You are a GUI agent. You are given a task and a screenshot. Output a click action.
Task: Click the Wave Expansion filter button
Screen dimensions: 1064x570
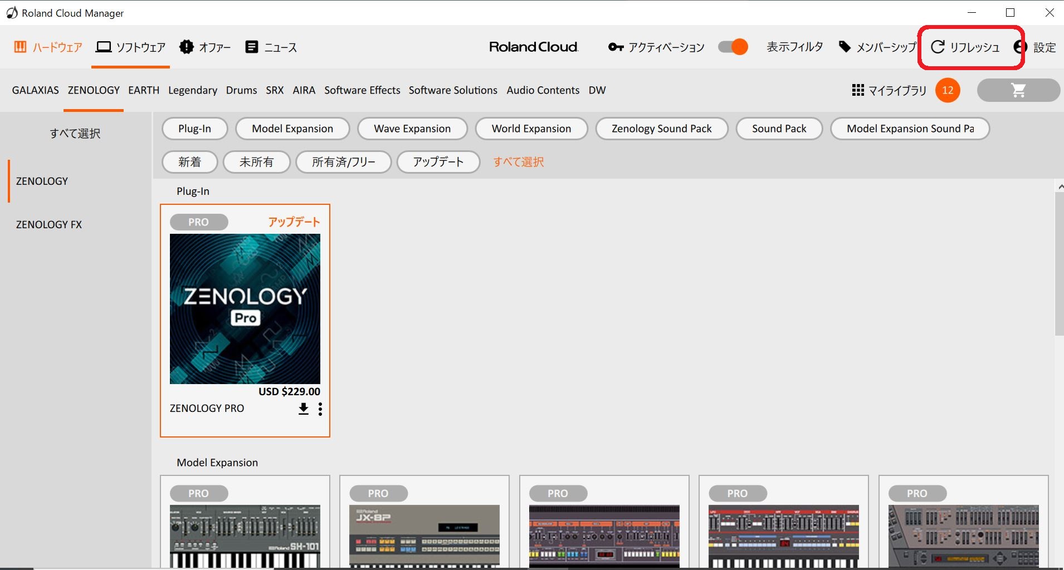(412, 129)
